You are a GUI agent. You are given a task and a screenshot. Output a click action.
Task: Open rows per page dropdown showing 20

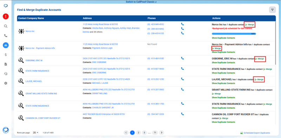pos(35,133)
